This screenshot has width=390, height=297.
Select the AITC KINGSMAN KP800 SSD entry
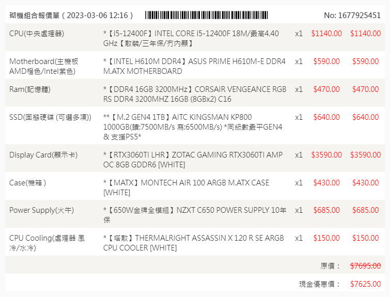(194, 127)
